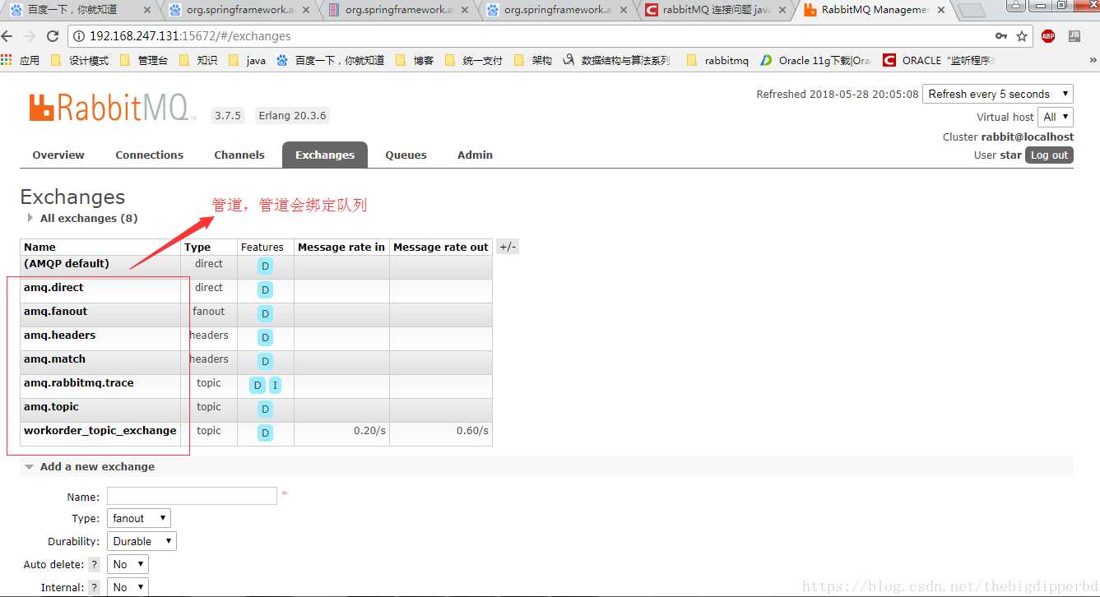This screenshot has height=597, width=1100.
Task: Select the Exchanges tab
Action: pos(325,155)
